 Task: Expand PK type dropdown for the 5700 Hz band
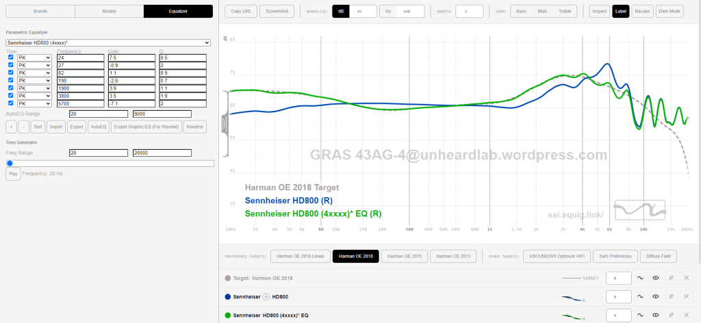click(x=34, y=103)
